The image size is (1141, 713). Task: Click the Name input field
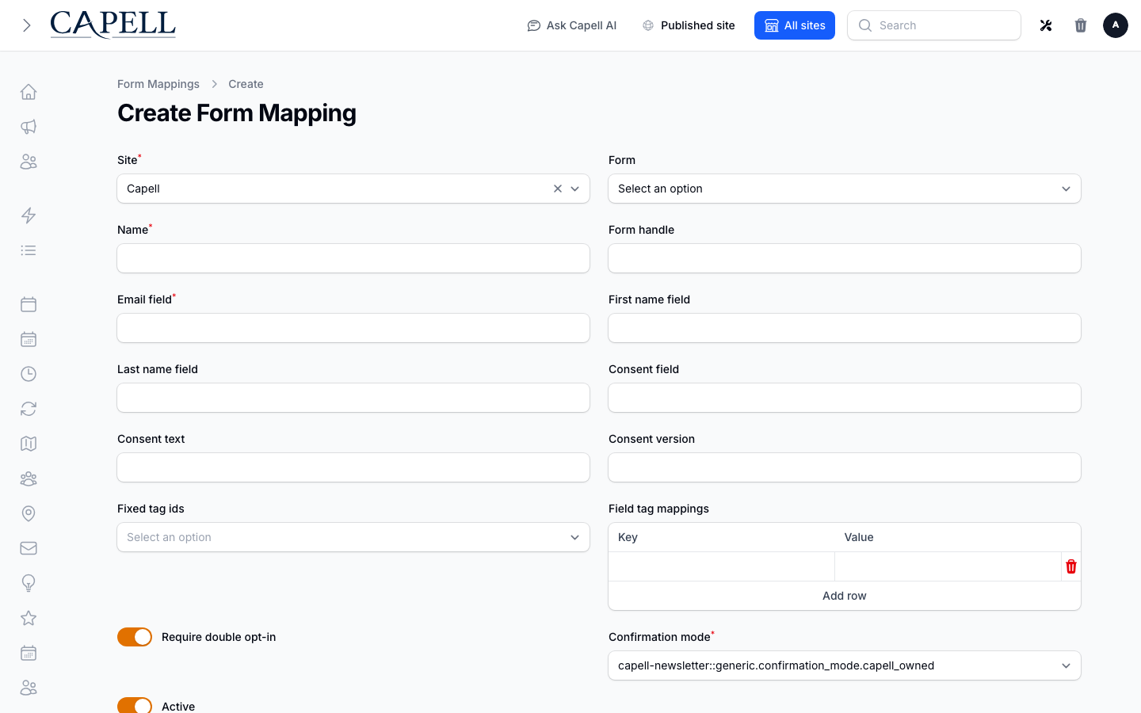tap(353, 258)
